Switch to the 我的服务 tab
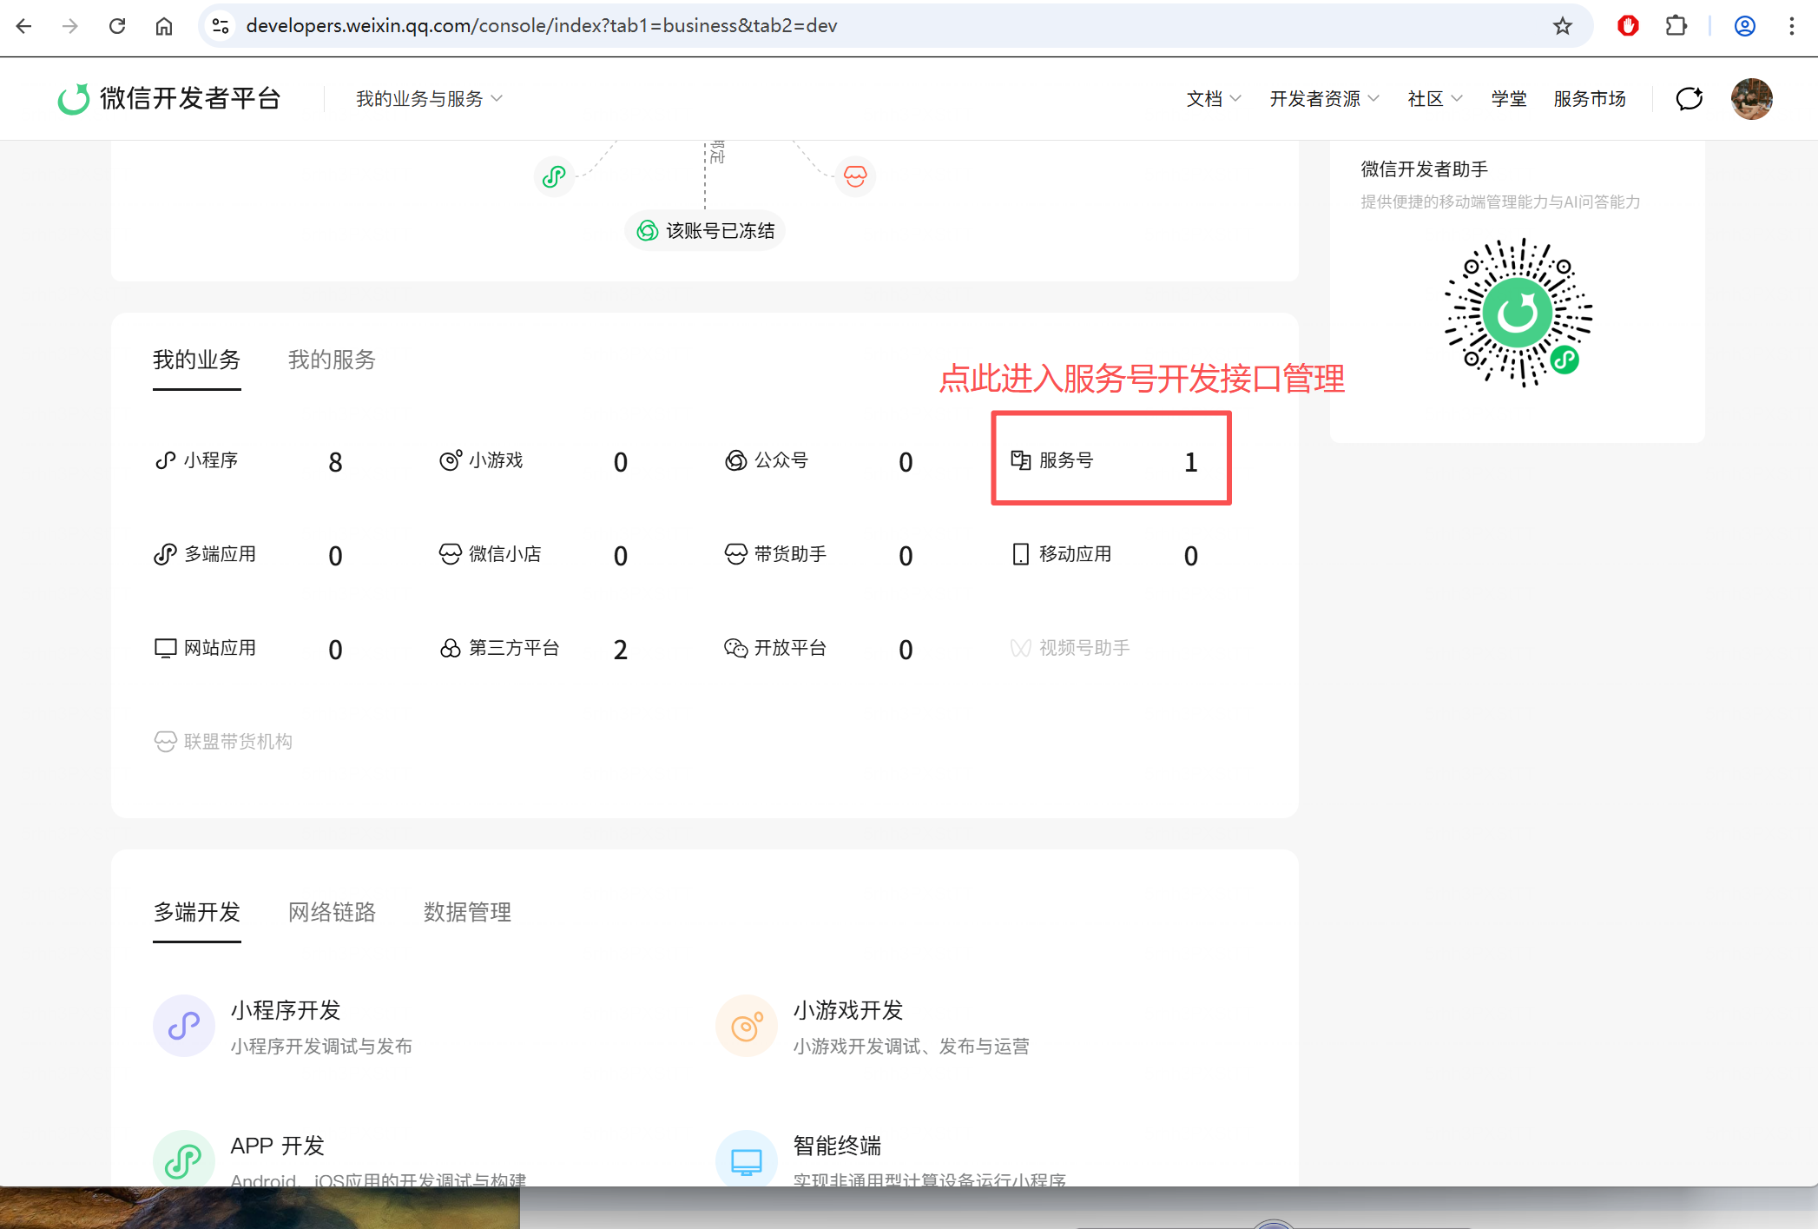The image size is (1818, 1229). coord(332,360)
